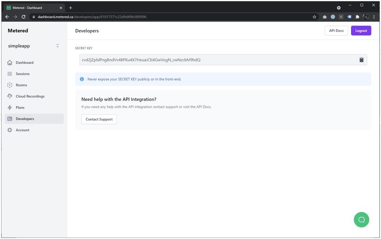Screen dimensions: 381x239
Task: Click the Cloud Recordings cloud icon
Action: 10,96
